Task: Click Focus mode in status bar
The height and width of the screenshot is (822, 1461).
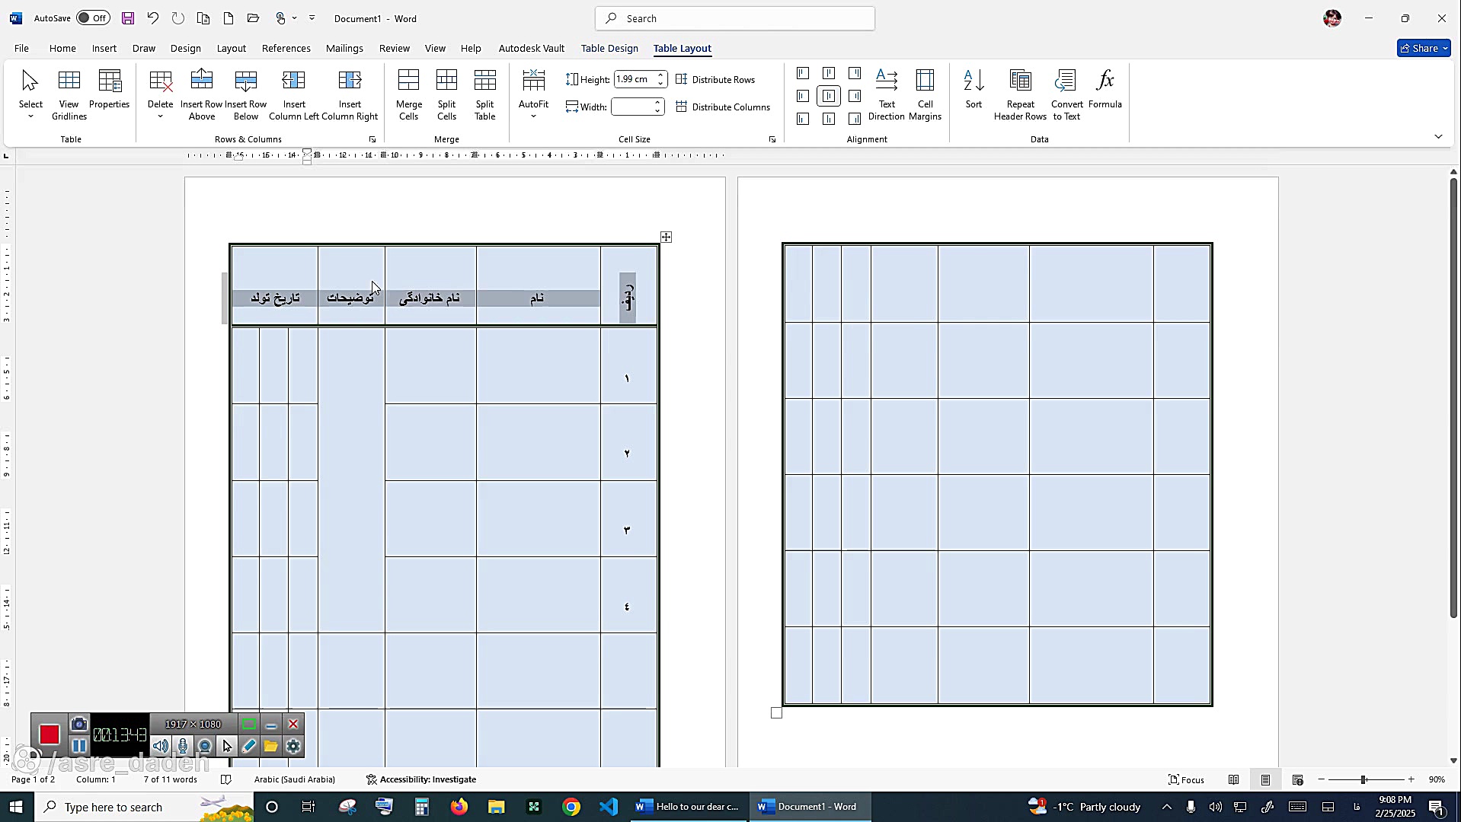Action: tap(1187, 779)
